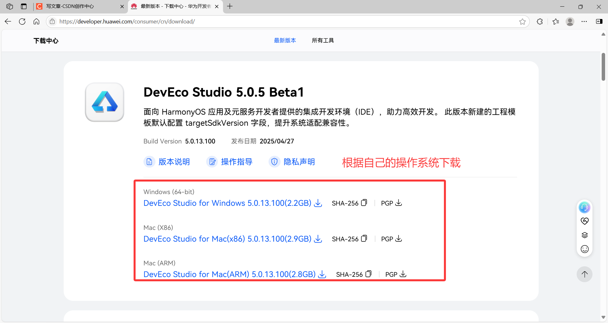The image size is (608, 323).
Task: Click the Mac (X86) label
Action: [158, 228]
